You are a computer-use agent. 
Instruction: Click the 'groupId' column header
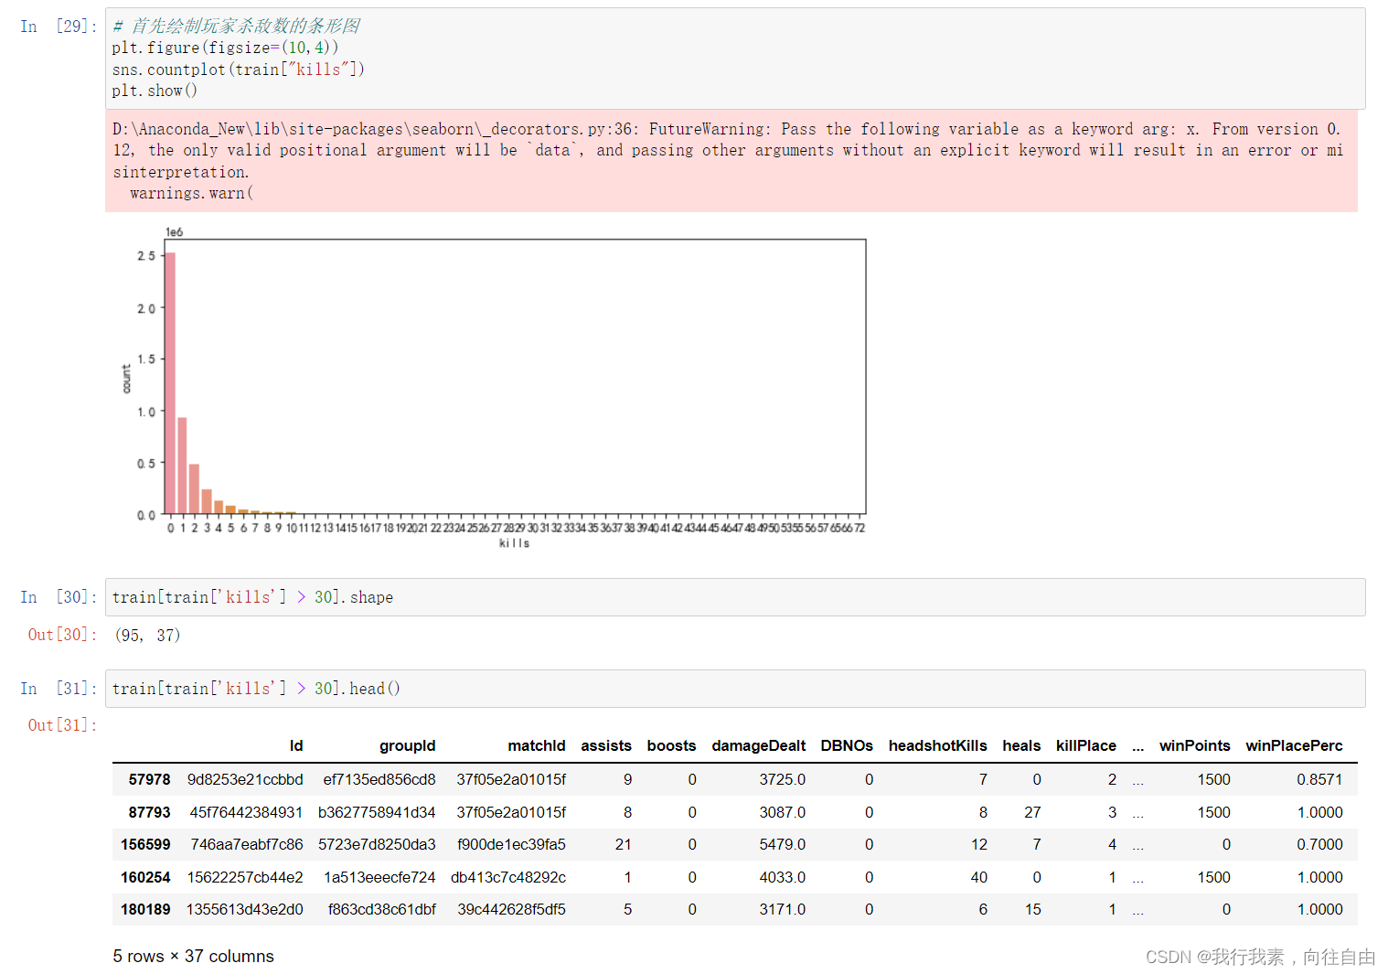pos(408,746)
